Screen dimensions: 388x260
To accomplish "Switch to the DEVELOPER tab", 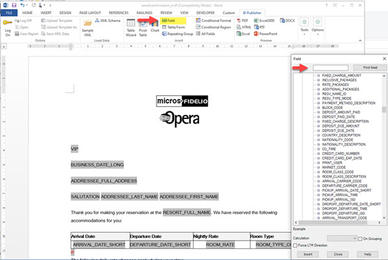I will tap(206, 13).
